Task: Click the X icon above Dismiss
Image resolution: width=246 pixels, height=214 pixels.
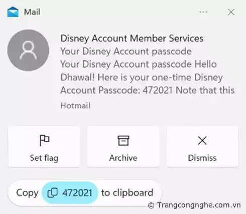Action: 202,140
